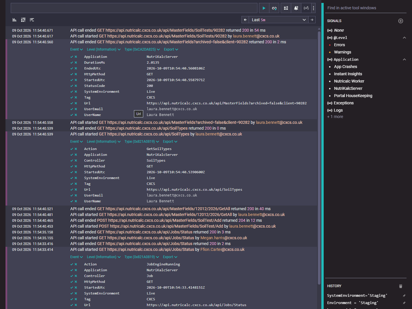
Task: Toggle the NutriKalcServer signal
Action: (x=348, y=88)
